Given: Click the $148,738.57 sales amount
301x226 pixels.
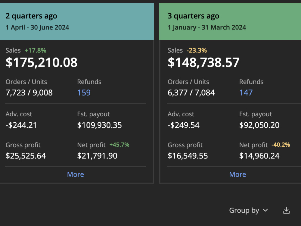Looking at the screenshot, I should click(203, 62).
